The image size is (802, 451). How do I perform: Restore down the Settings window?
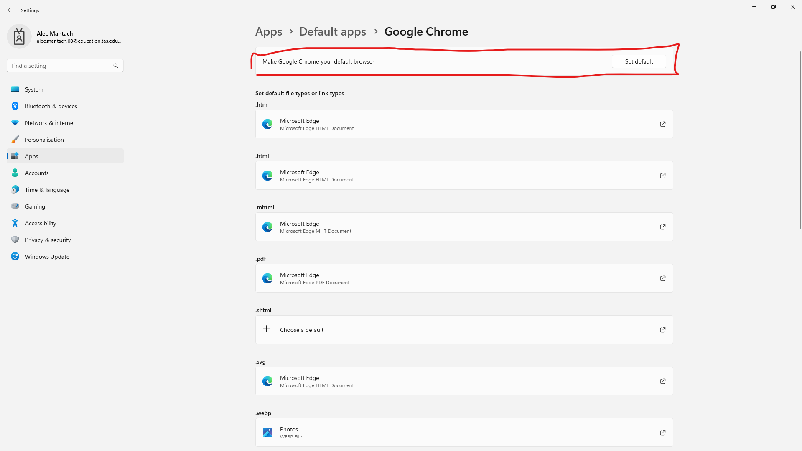pos(774,7)
